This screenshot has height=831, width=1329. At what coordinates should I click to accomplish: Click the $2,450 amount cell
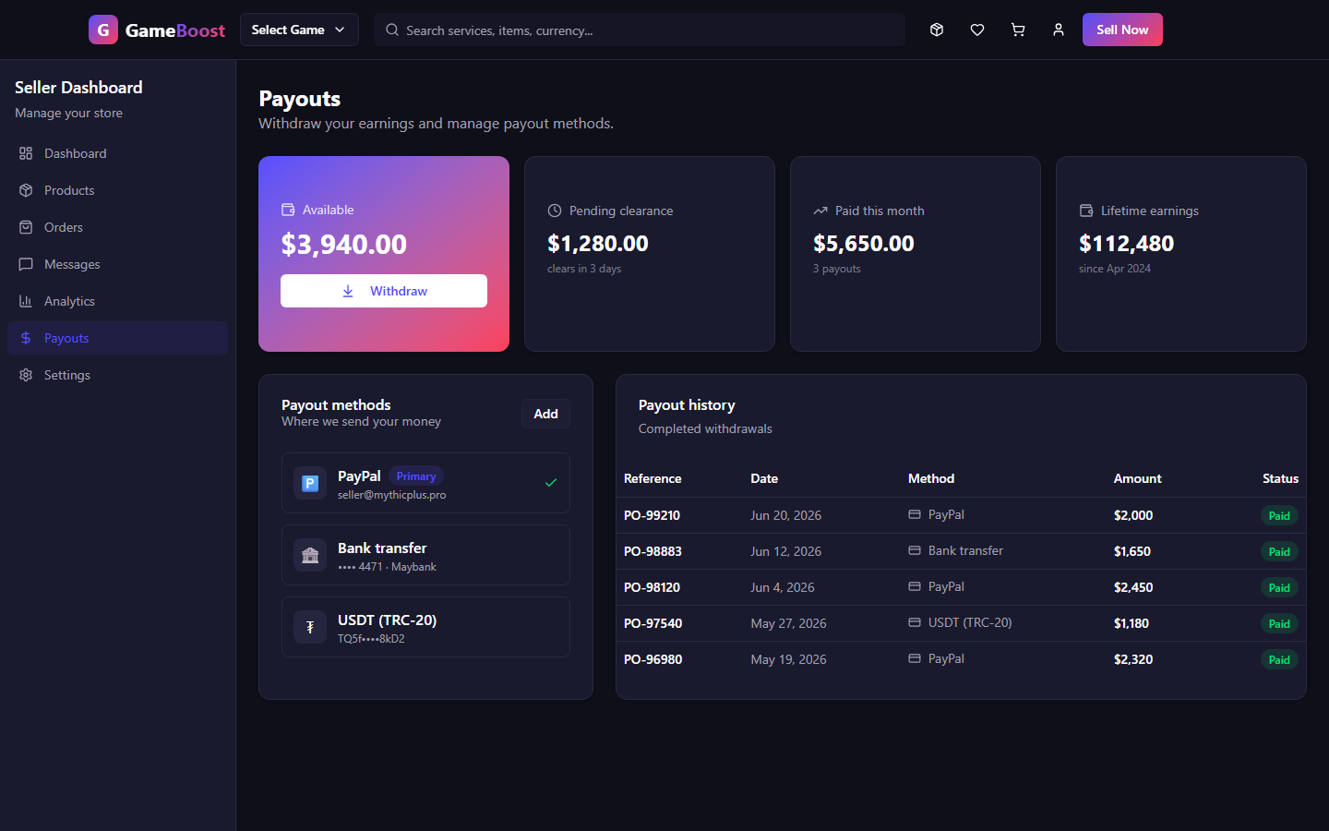1133,587
